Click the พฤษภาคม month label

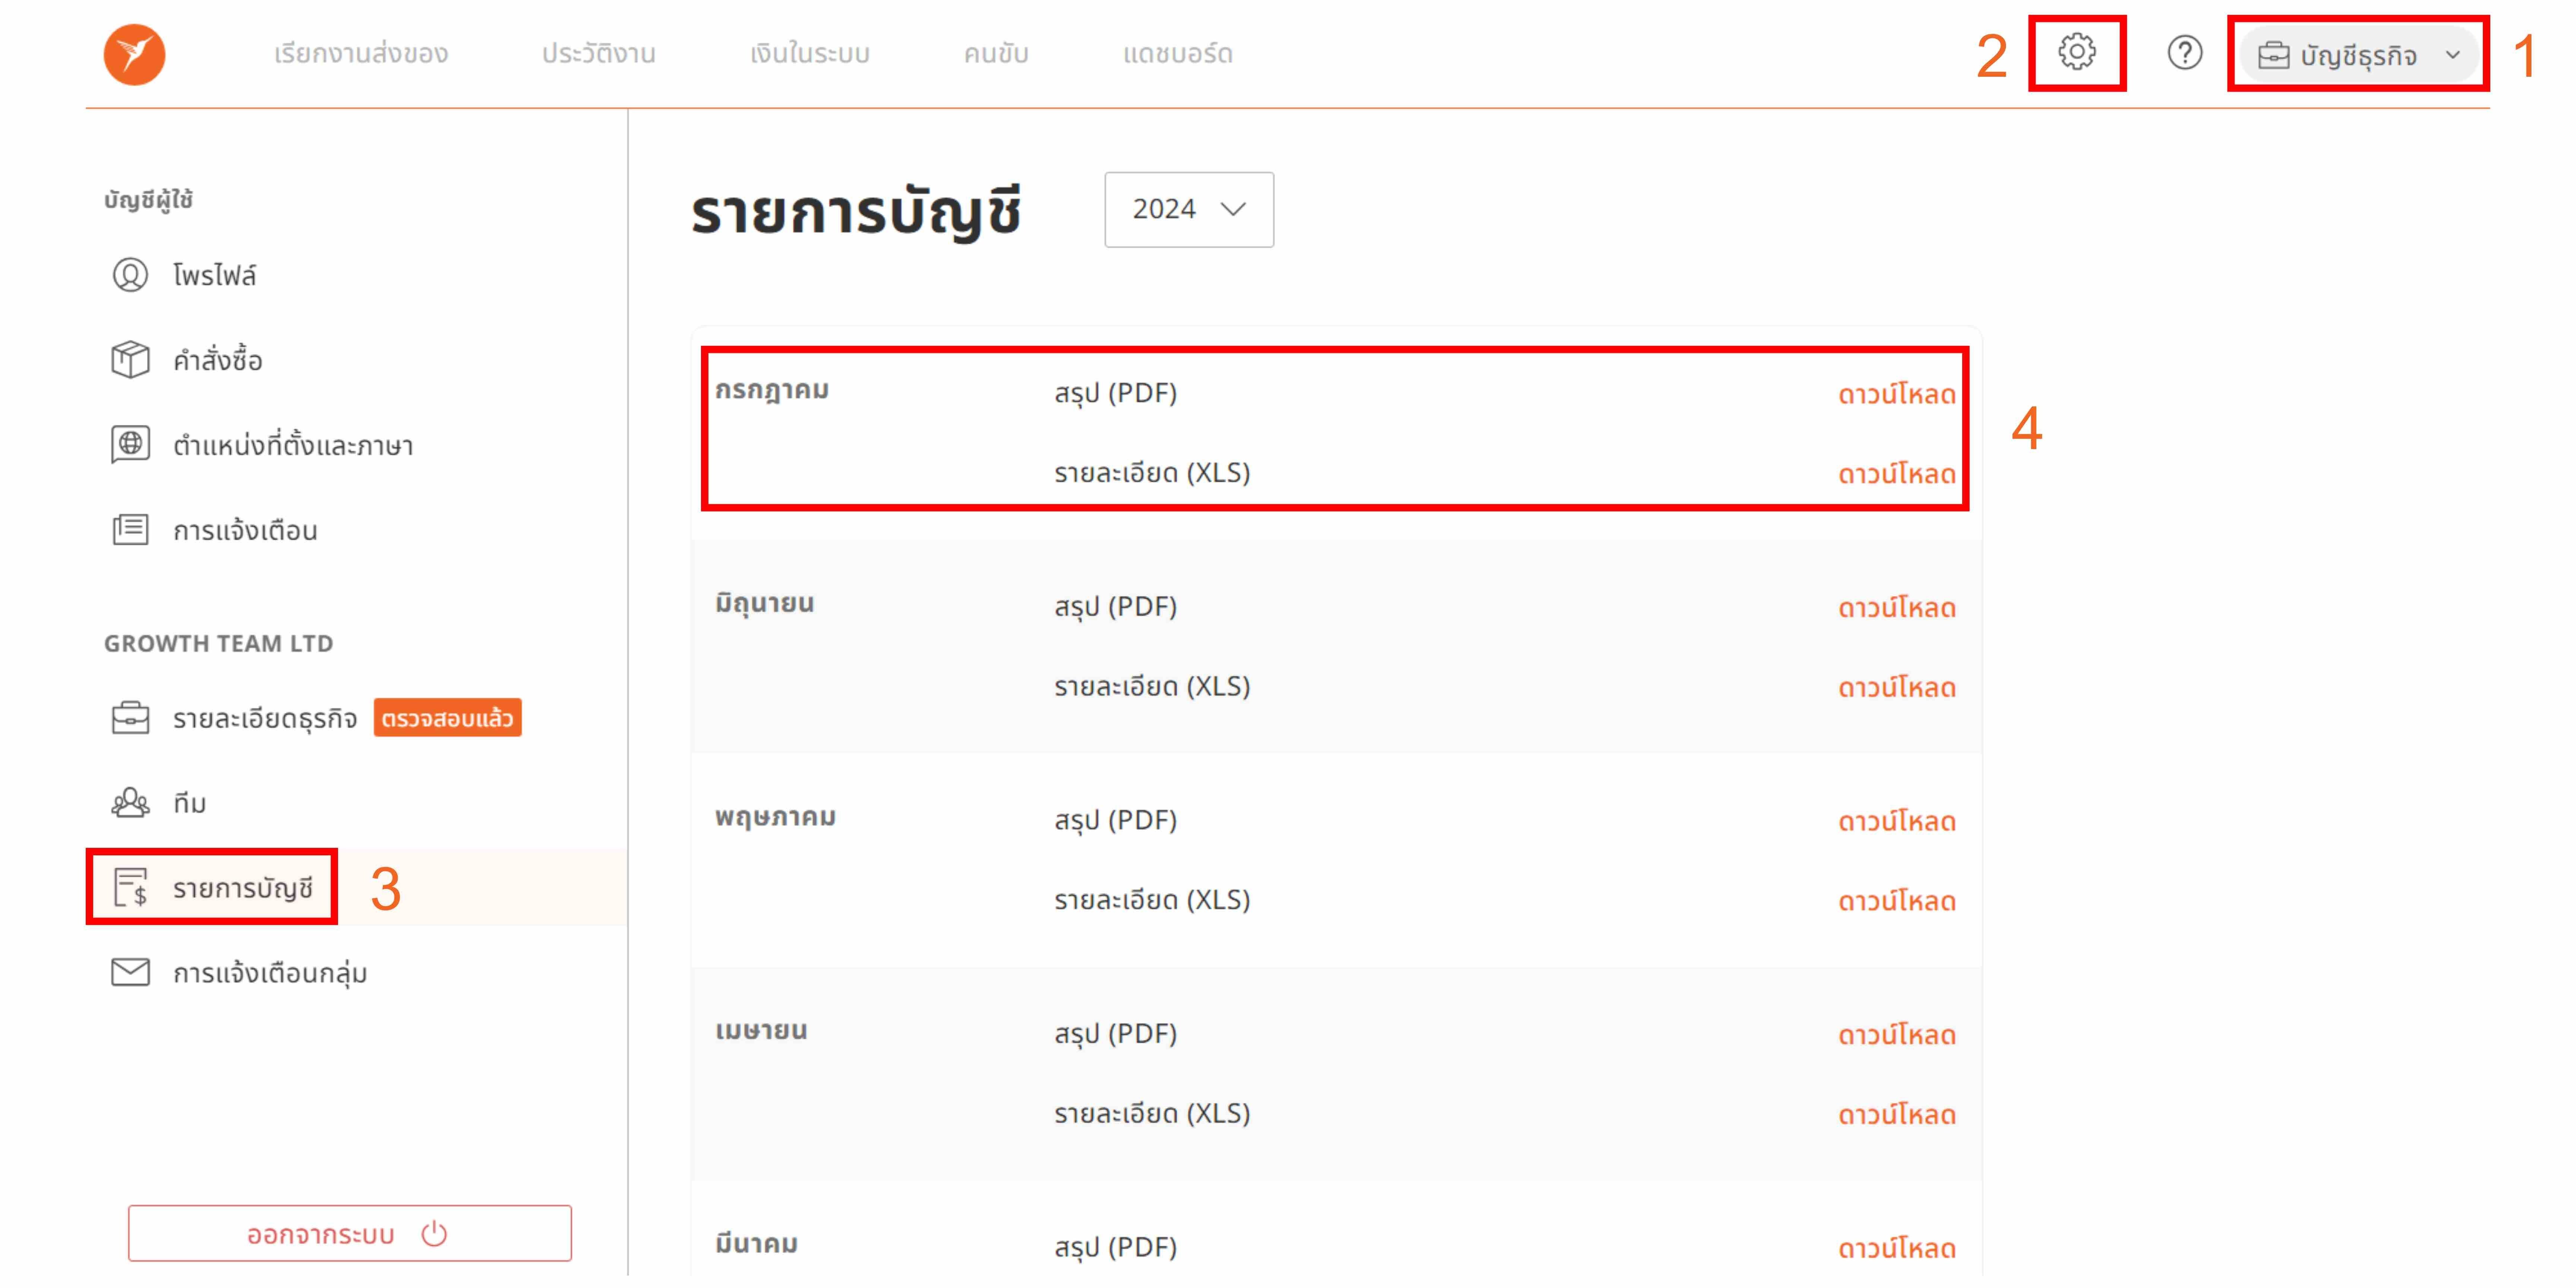[775, 818]
